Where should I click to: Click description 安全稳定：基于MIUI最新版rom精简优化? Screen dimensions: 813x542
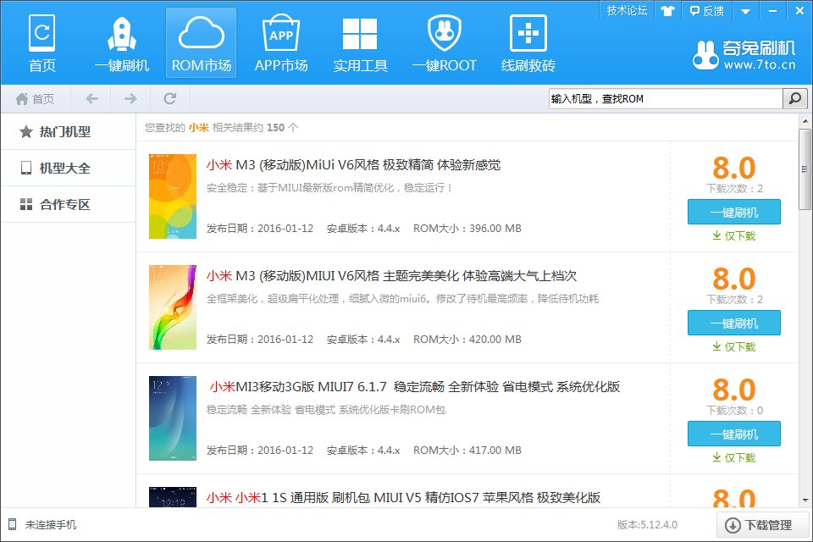(x=329, y=188)
